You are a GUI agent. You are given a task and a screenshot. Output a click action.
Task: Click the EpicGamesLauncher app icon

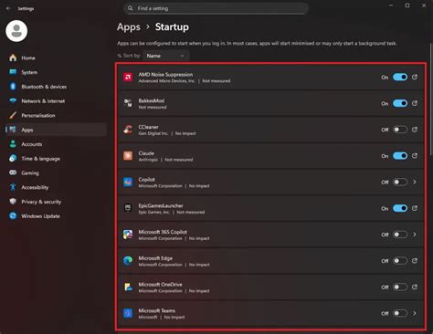[128, 208]
